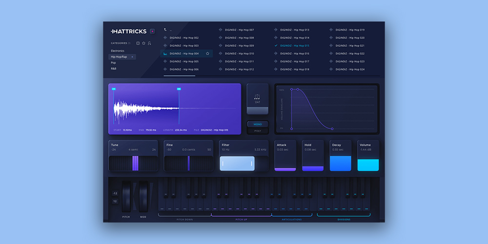Click the user icon in Categories header

coord(149,43)
